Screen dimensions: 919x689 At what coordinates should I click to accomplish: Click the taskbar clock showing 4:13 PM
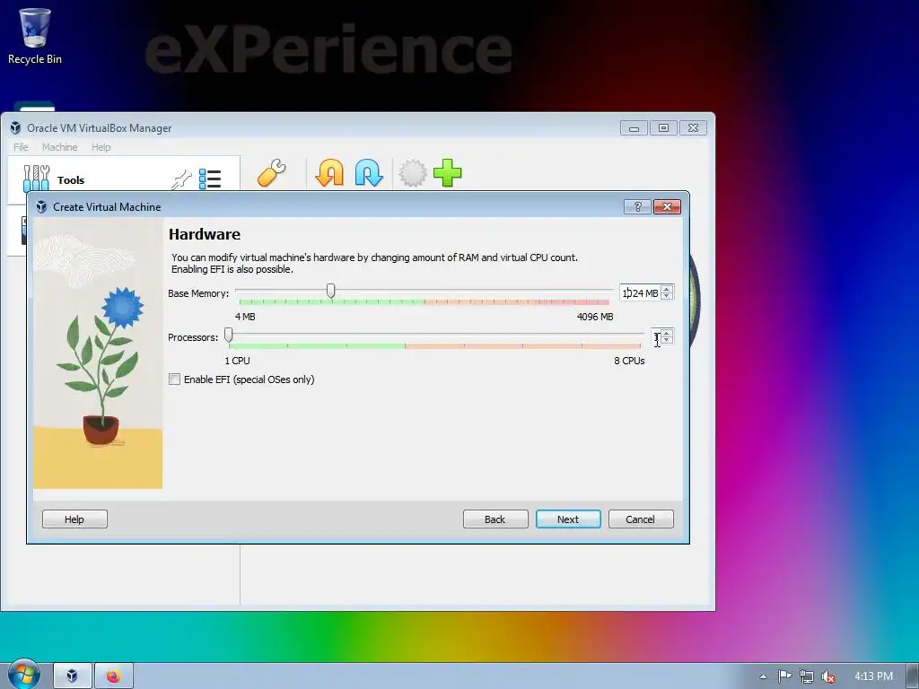tap(873, 676)
